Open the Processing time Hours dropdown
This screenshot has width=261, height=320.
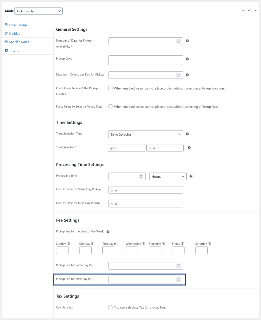[168, 176]
